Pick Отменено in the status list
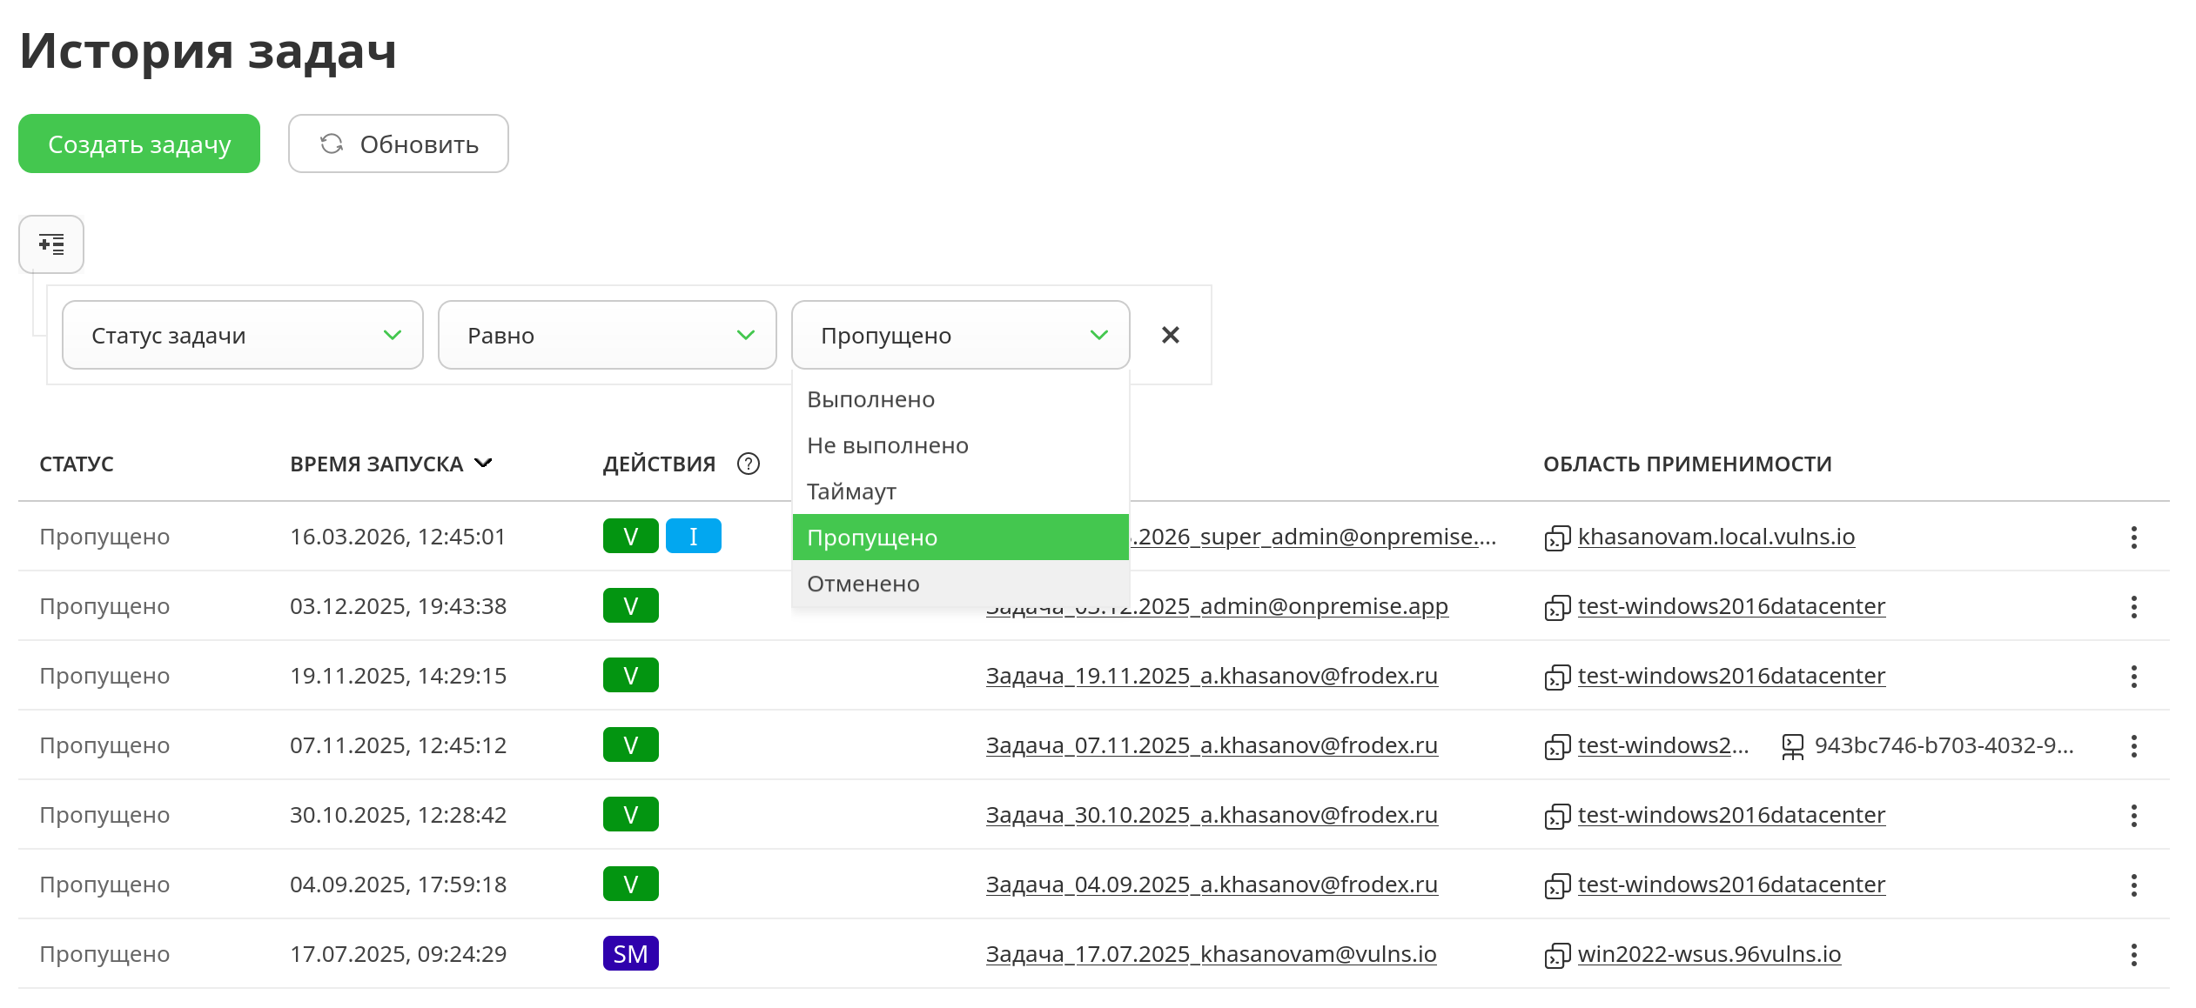Image resolution: width=2196 pixels, height=1008 pixels. [863, 584]
